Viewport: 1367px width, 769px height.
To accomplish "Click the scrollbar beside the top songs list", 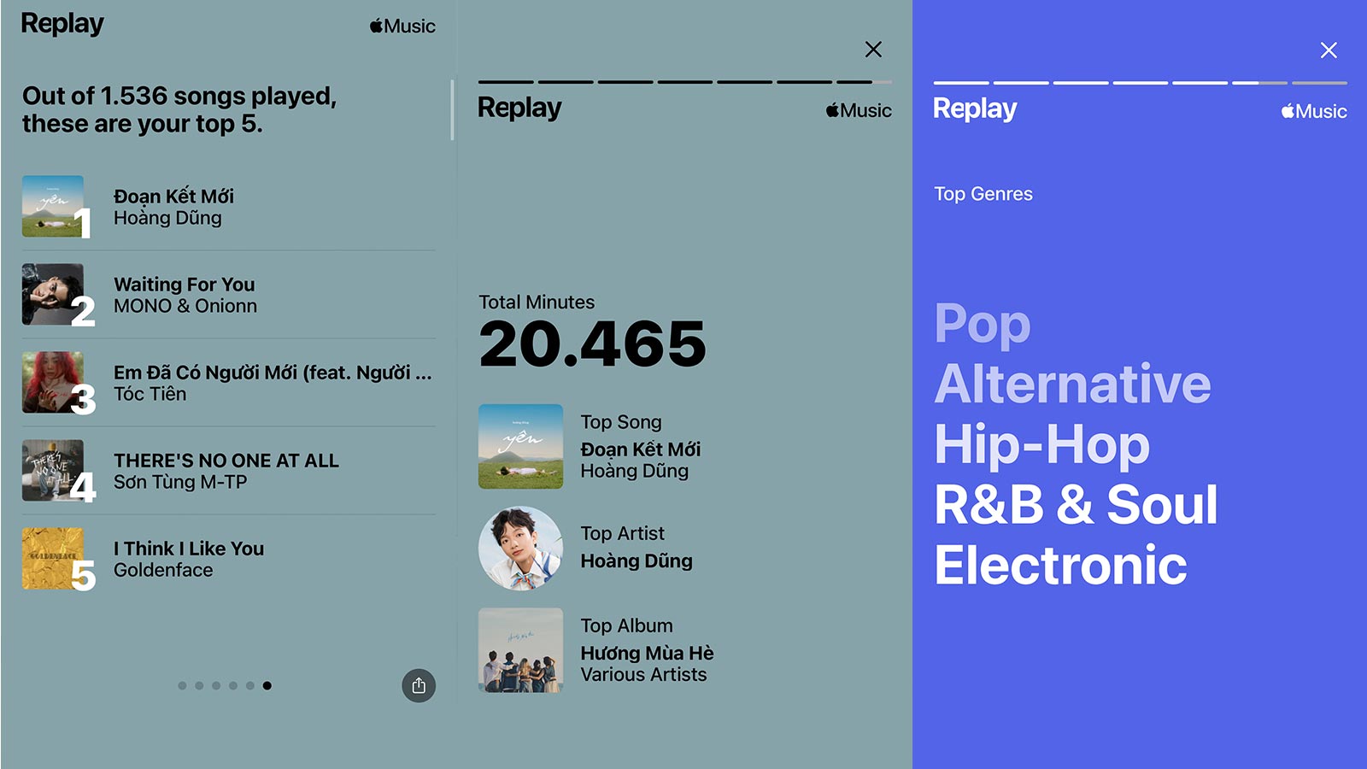I will tap(452, 109).
